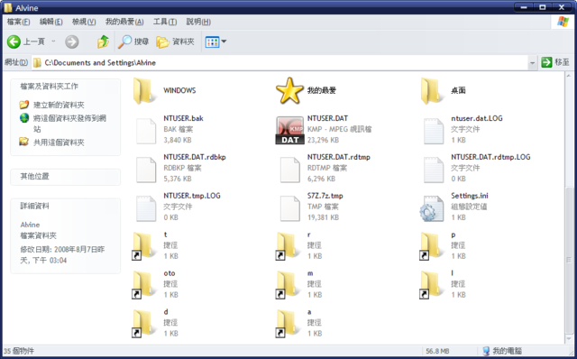Select the NTUSER.DAT.rdbkp file icon
This screenshot has height=359, width=577.
click(x=146, y=170)
